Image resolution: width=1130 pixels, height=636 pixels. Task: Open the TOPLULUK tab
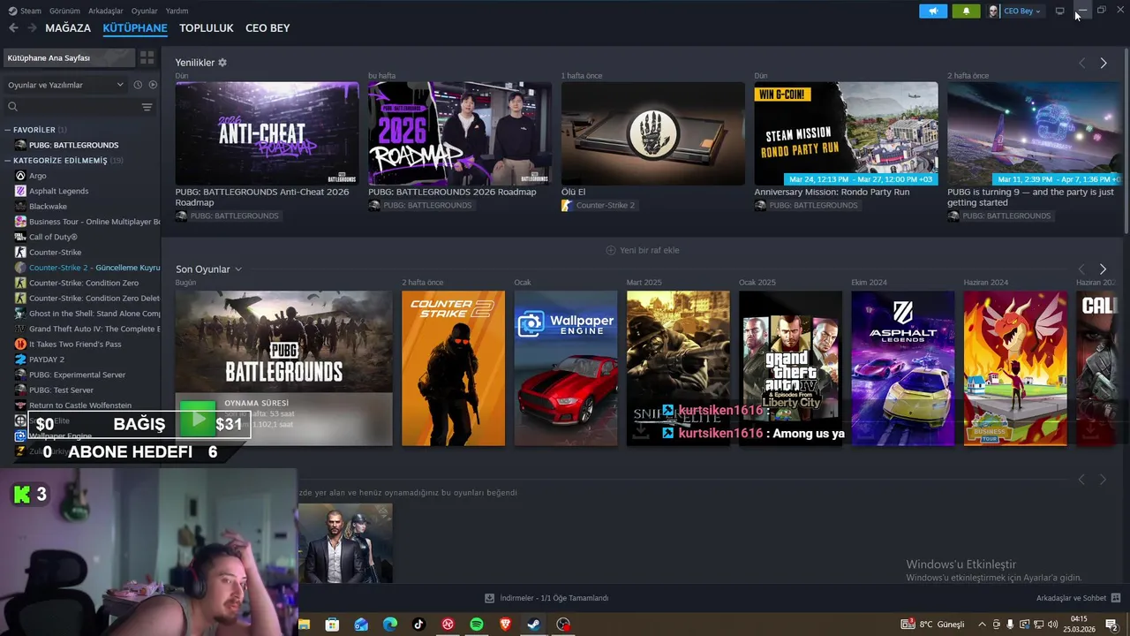[207, 28]
